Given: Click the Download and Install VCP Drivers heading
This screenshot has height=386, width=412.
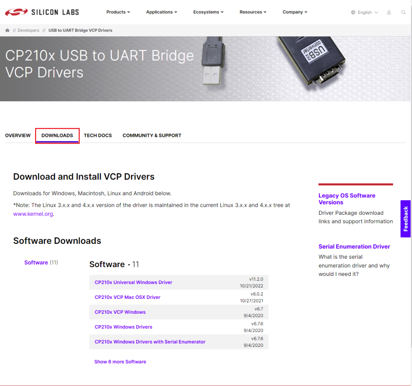Looking at the screenshot, I should coord(84,176).
